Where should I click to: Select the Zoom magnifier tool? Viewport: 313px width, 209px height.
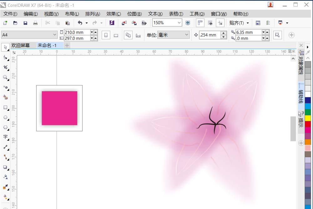[x=5, y=77]
